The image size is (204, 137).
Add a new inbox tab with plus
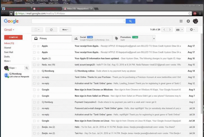pos(154,39)
